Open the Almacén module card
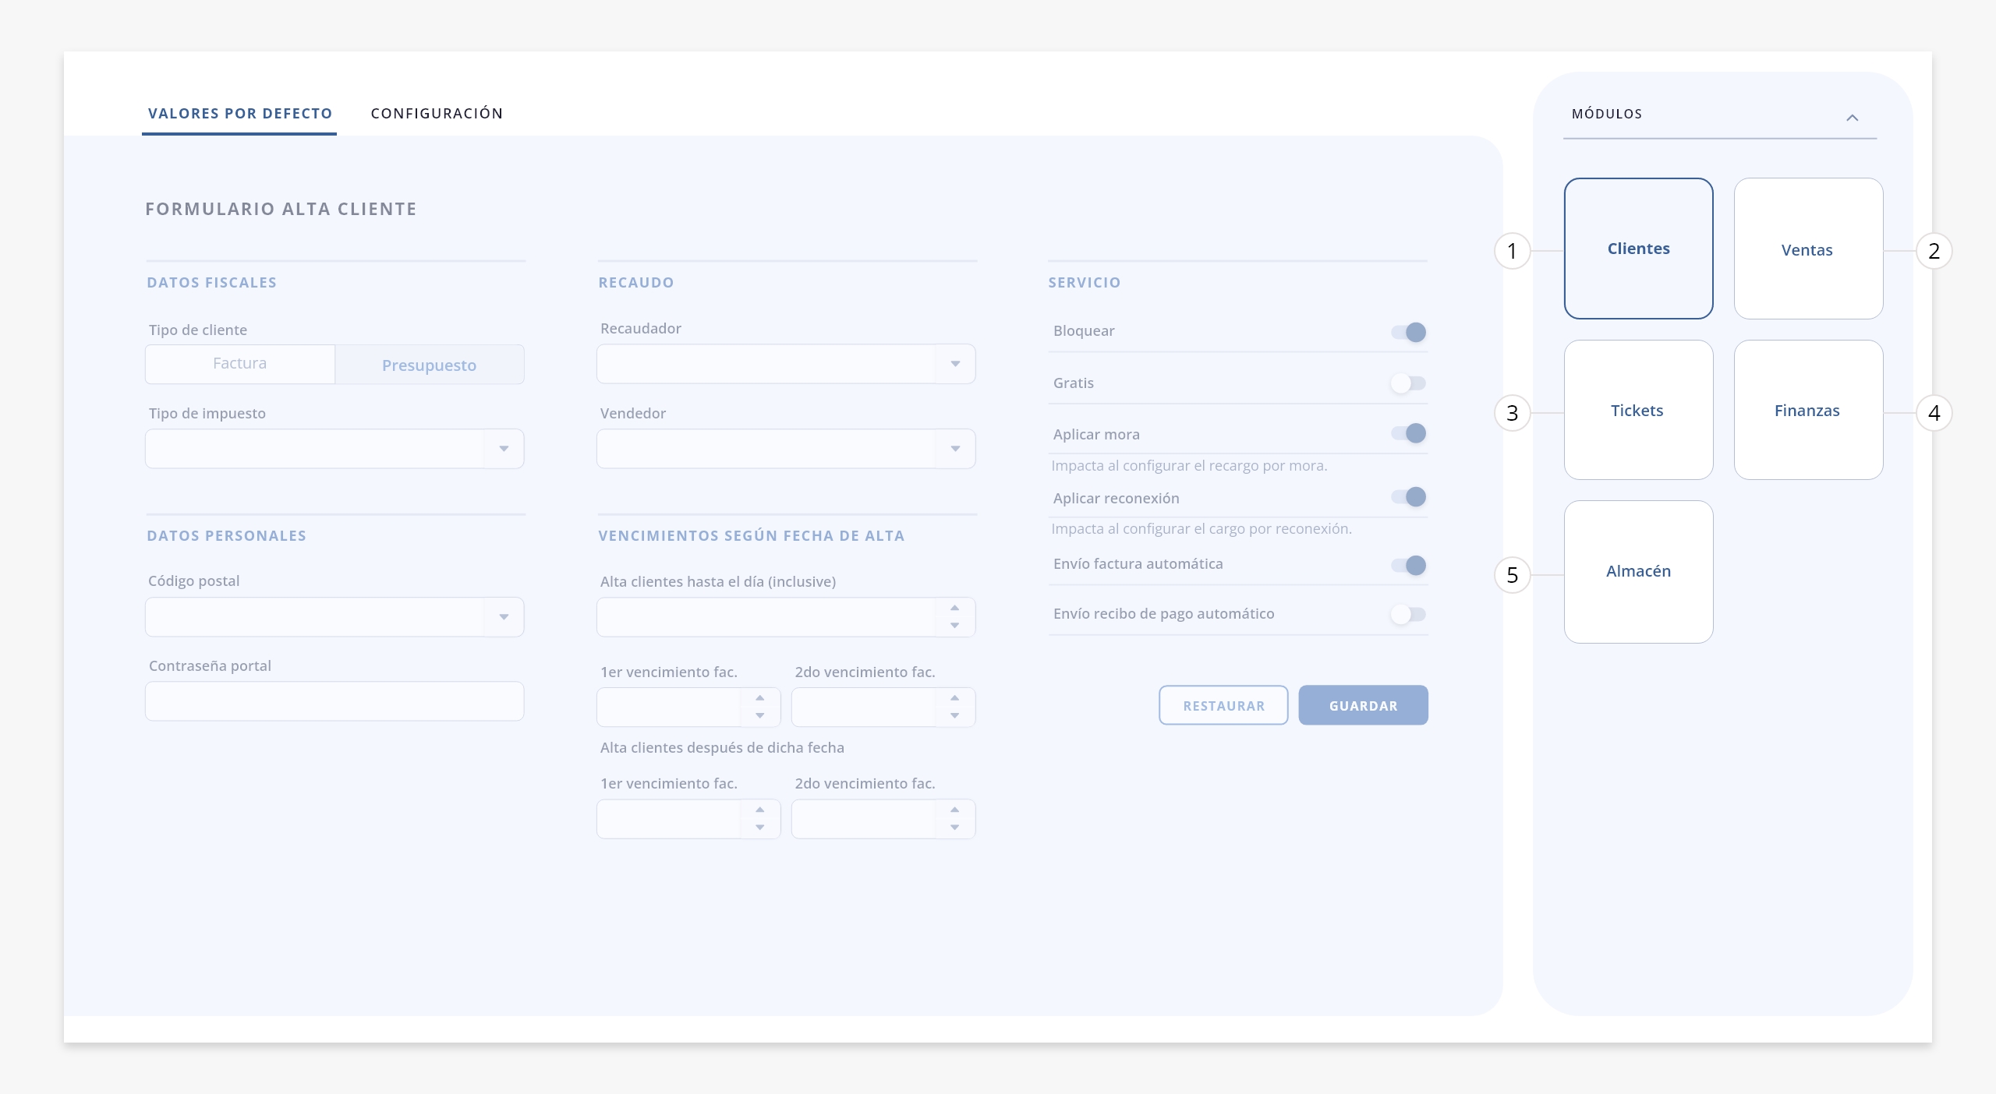 1638,572
